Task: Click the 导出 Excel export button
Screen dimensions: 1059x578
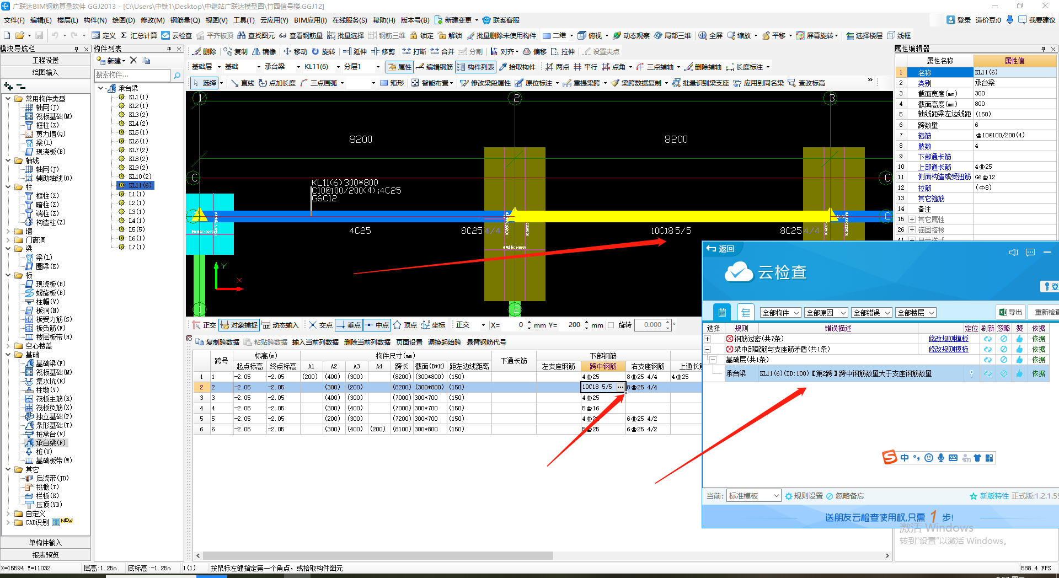Action: tap(1011, 312)
